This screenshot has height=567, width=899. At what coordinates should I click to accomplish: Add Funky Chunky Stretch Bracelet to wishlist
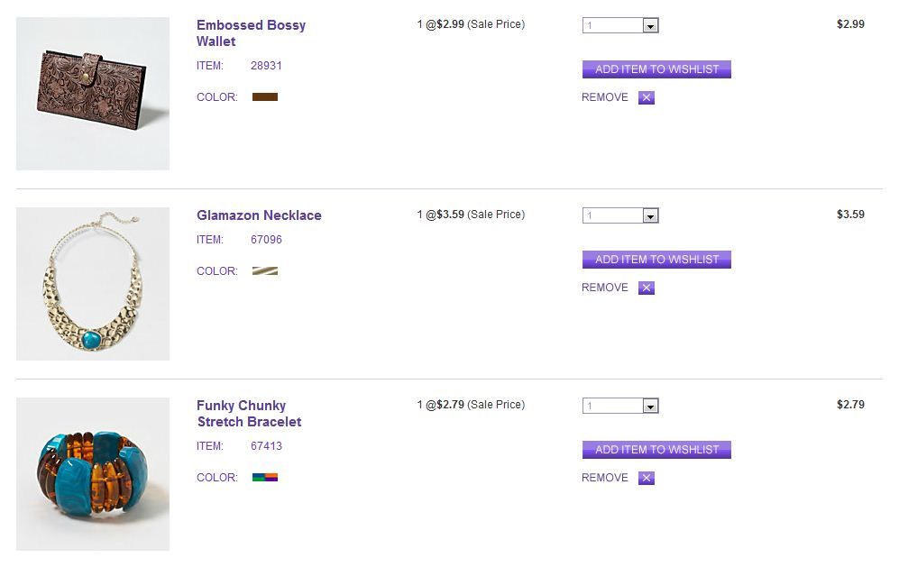(x=656, y=450)
